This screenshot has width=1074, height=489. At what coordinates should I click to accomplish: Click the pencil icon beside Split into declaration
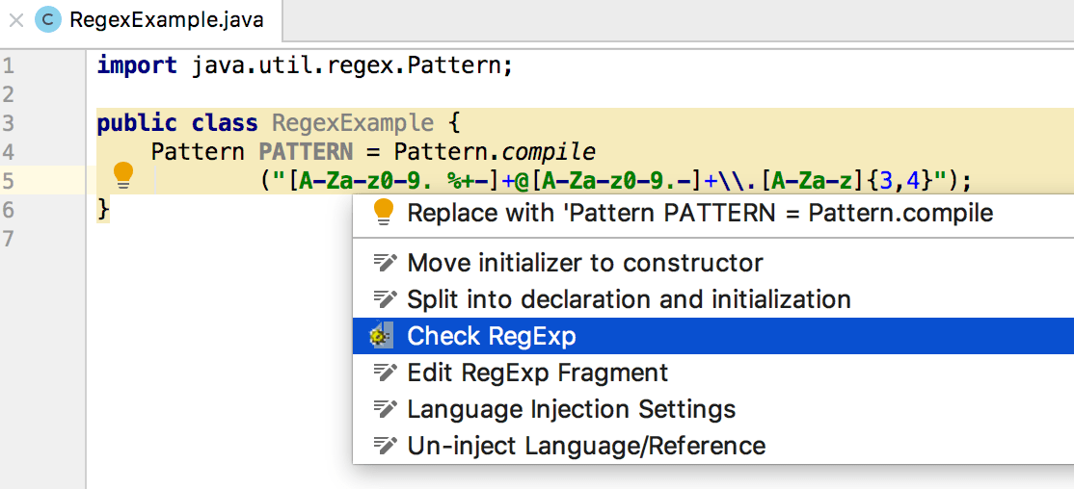[385, 298]
